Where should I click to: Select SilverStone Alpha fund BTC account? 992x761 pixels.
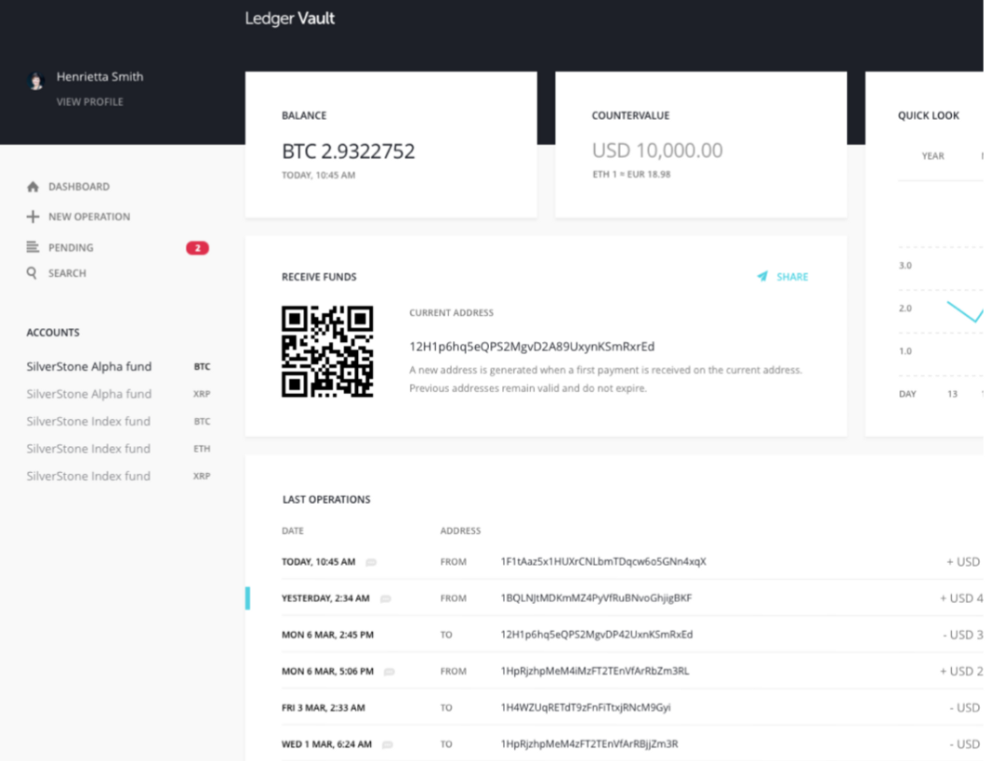click(118, 367)
